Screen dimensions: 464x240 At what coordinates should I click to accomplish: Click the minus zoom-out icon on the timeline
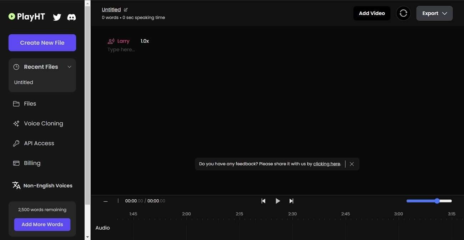pyautogui.click(x=106, y=201)
